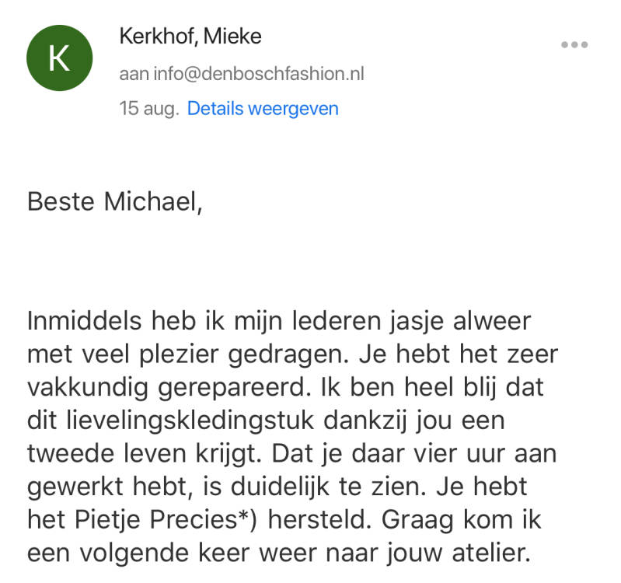Select sender name Kerkhof, Mieke
621x583 pixels.
click(190, 36)
